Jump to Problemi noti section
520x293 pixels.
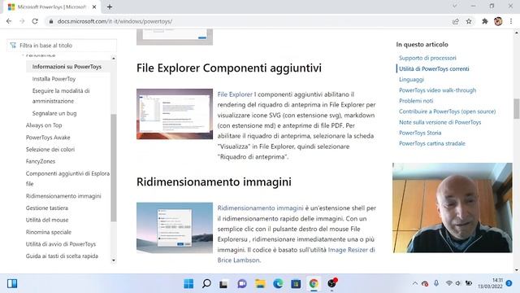click(x=416, y=101)
